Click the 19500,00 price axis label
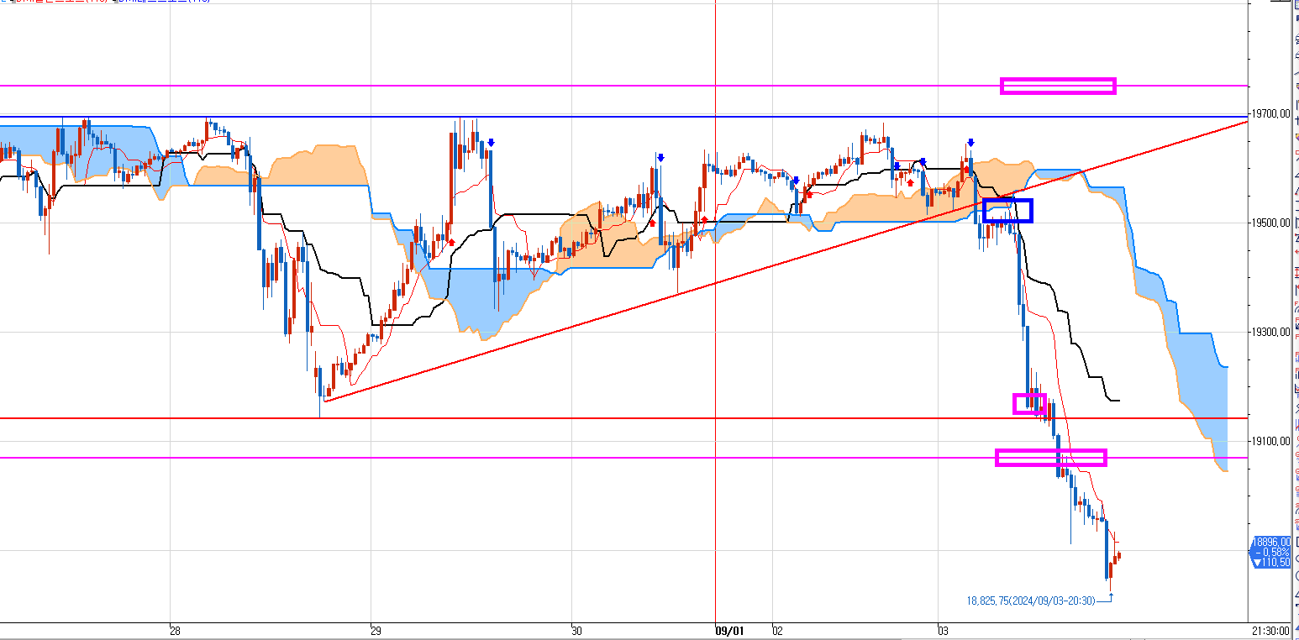The image size is (1299, 640). [x=1273, y=223]
